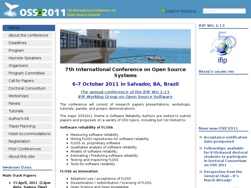Click the Register link in header
This screenshot has width=251, height=188.
[189, 11]
